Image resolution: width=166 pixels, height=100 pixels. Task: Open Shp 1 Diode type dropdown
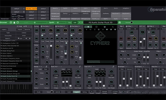pyautogui.click(x=121, y=29)
